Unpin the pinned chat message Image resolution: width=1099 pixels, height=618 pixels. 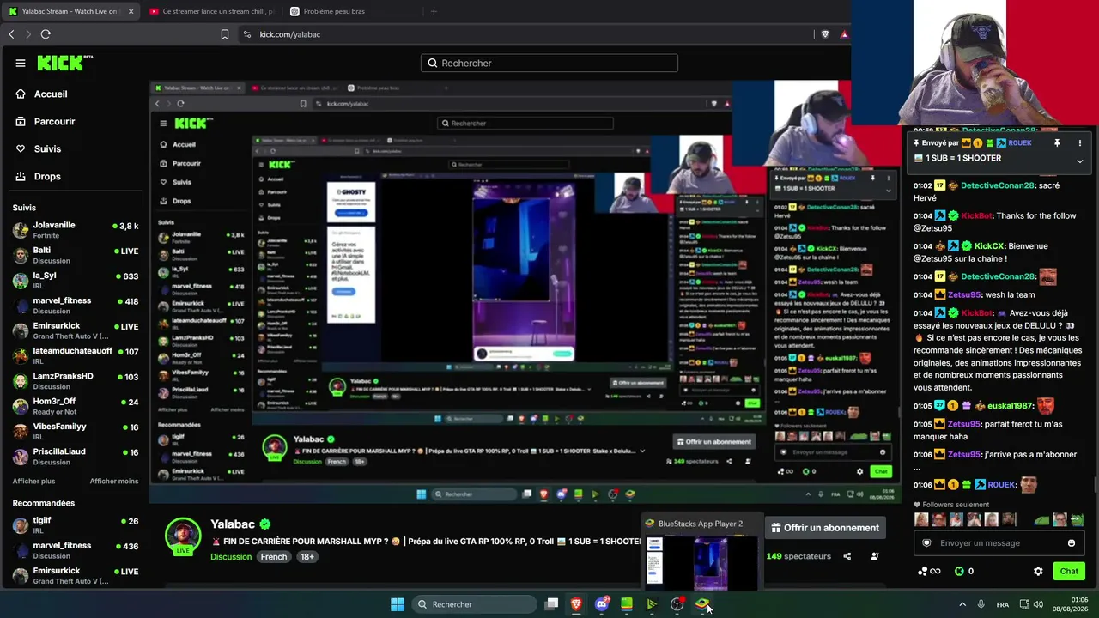click(1057, 143)
